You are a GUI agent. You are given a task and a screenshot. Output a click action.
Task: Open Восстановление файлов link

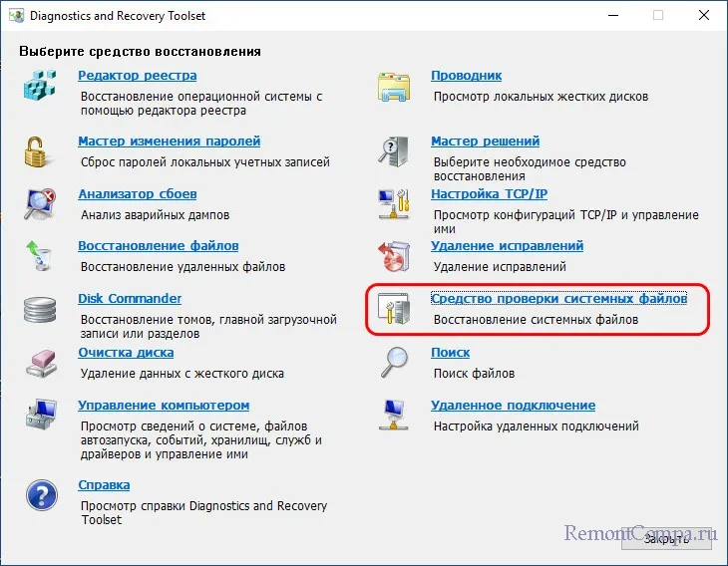(159, 246)
